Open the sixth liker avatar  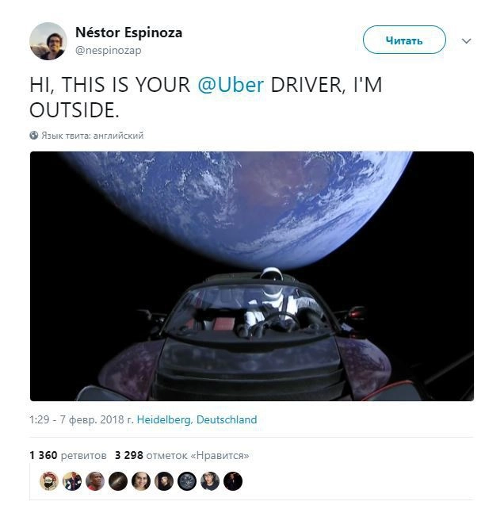164,480
